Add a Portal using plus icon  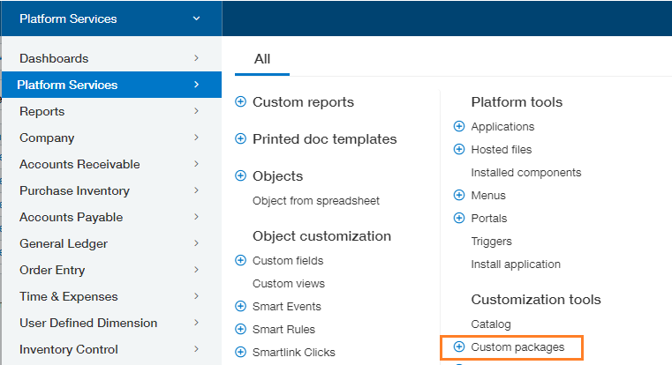(459, 218)
